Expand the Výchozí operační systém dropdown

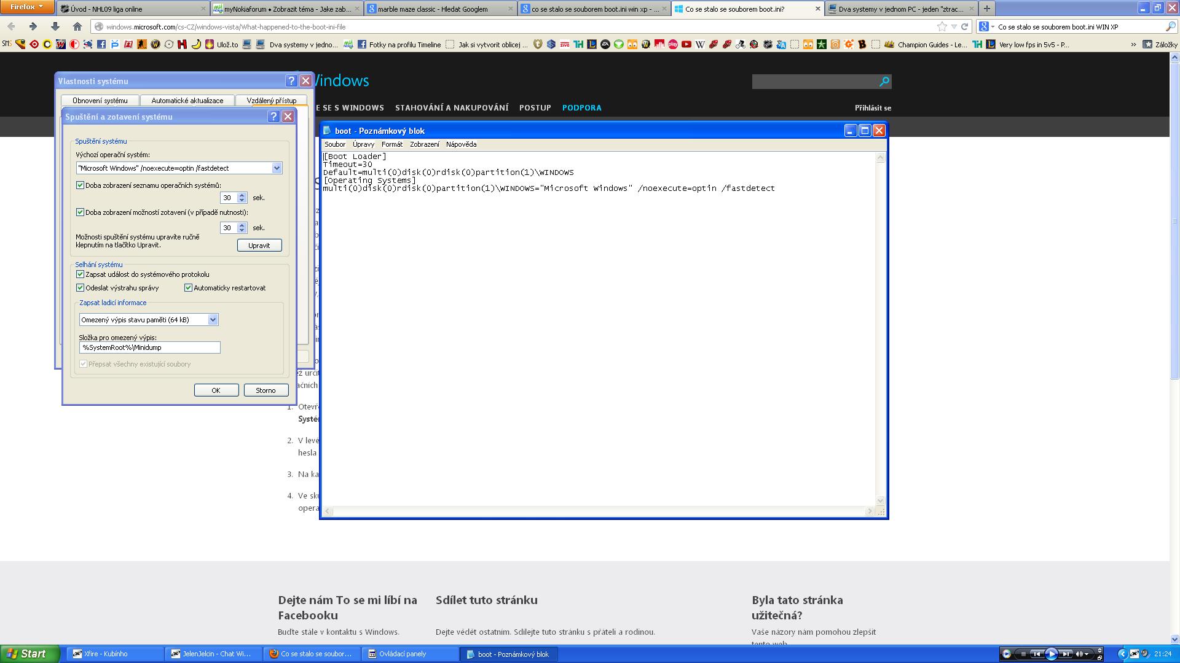(x=277, y=168)
